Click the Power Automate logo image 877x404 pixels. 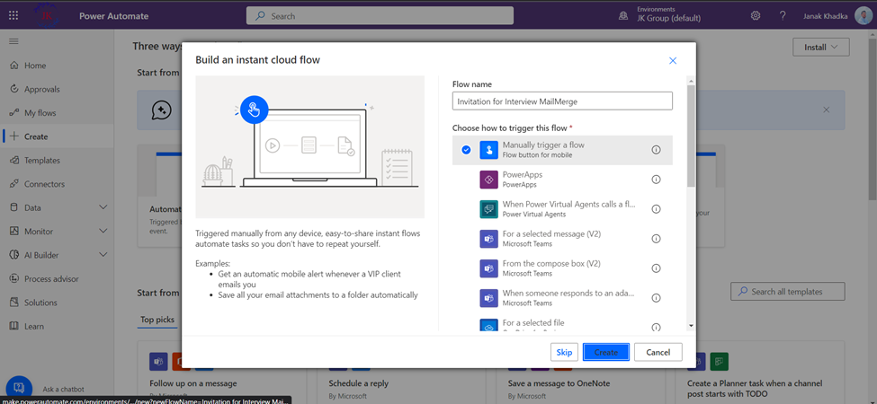pyautogui.click(x=47, y=15)
